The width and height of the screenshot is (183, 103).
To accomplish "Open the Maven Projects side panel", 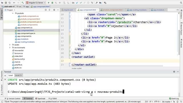I will click(181, 29).
